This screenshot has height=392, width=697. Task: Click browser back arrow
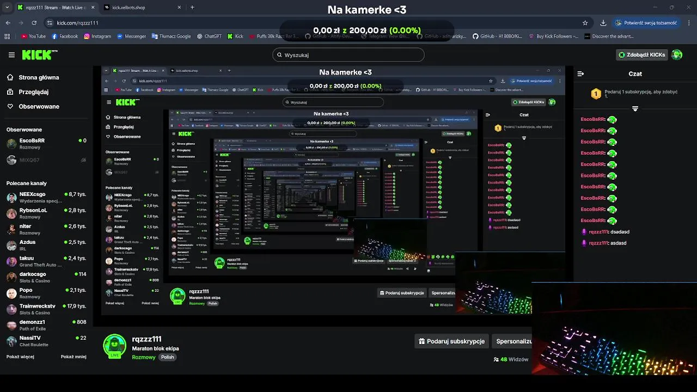8,23
